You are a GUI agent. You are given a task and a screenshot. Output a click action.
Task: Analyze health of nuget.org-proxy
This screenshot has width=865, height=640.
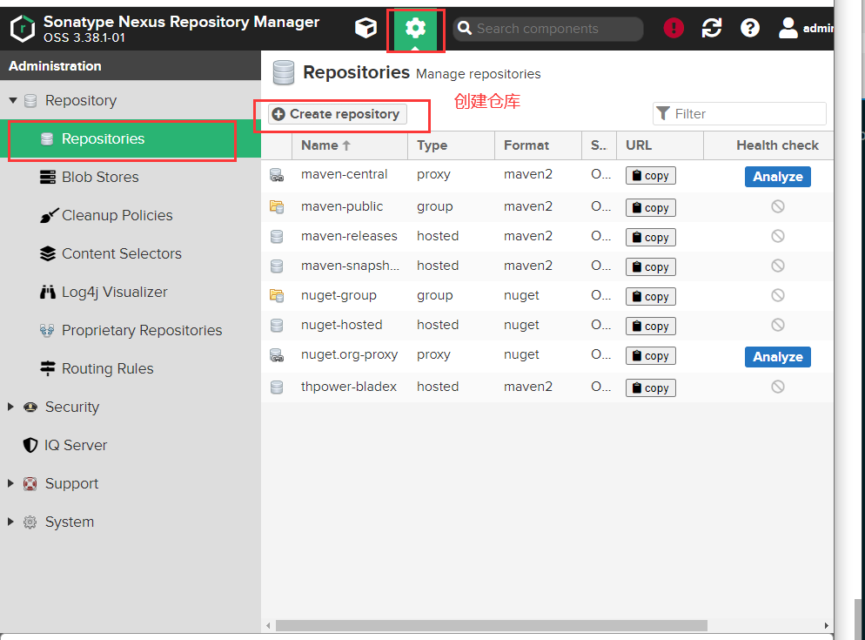[777, 357]
